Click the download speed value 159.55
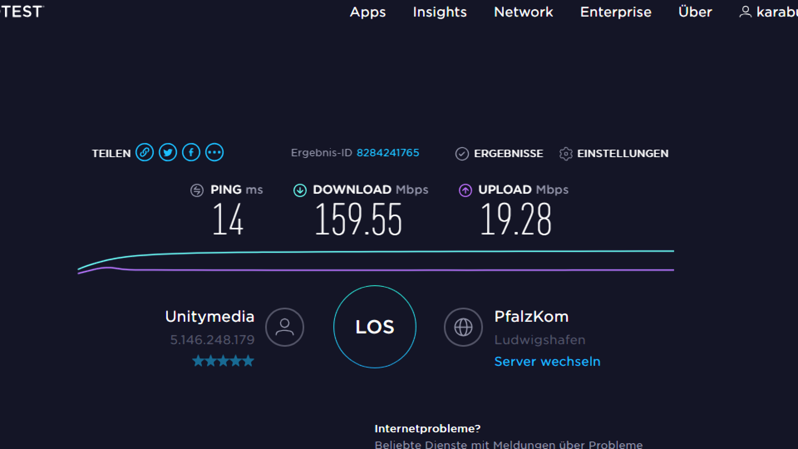Viewport: 798px width, 449px height. pyautogui.click(x=358, y=219)
